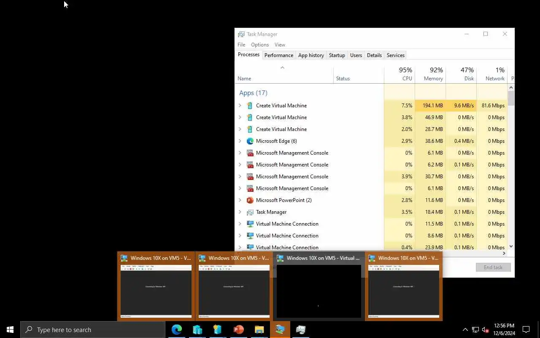Open the File menu
Viewport: 540px width, 338px height.
pyautogui.click(x=241, y=45)
